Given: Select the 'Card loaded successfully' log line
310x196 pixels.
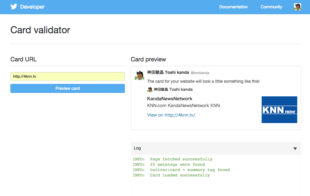Looking at the screenshot, I should (x=171, y=175).
